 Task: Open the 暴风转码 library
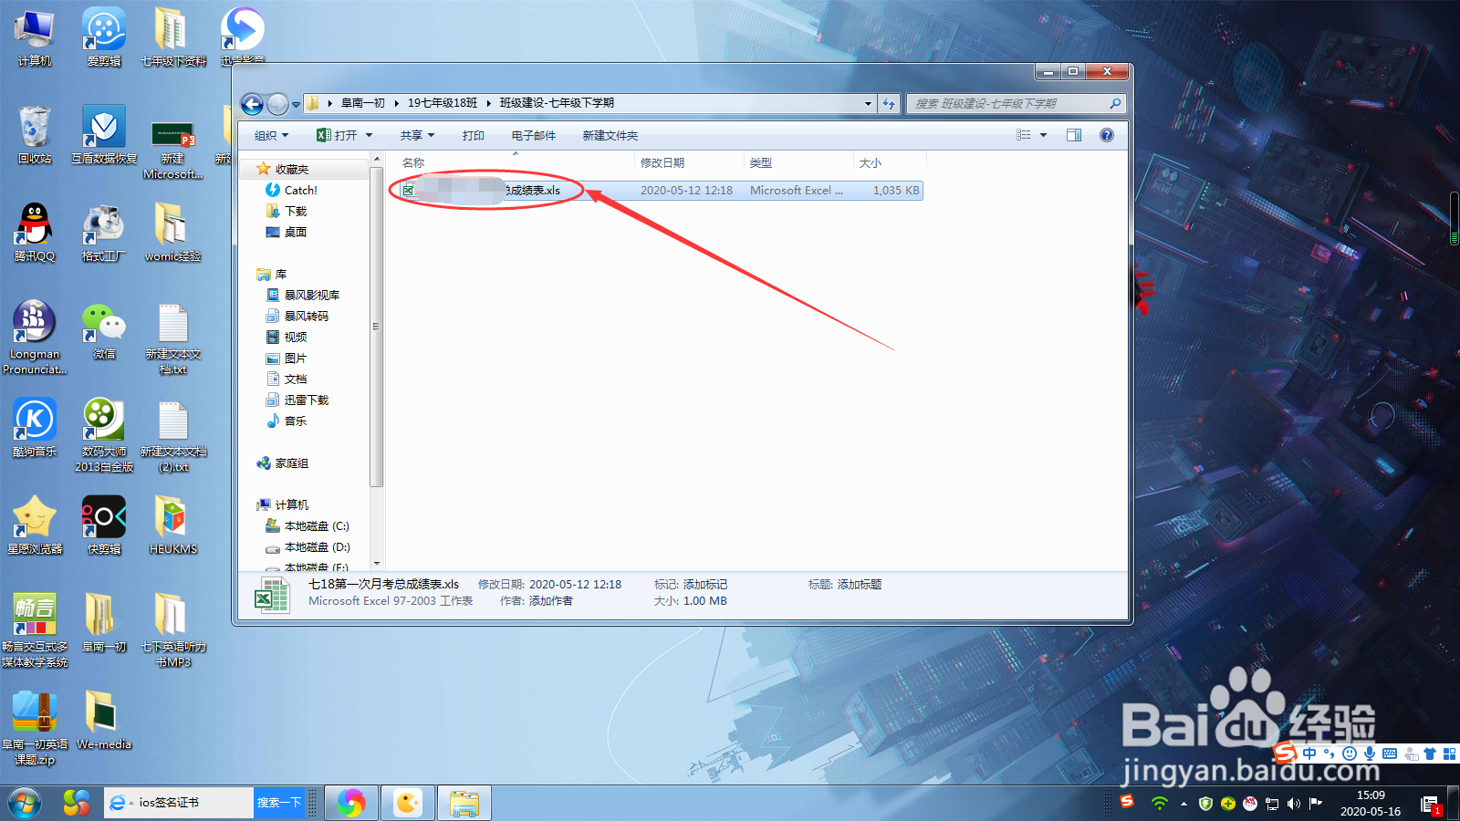click(297, 316)
